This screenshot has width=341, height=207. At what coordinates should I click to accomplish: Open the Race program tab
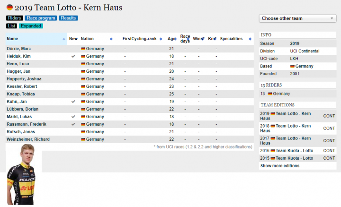[41, 18]
